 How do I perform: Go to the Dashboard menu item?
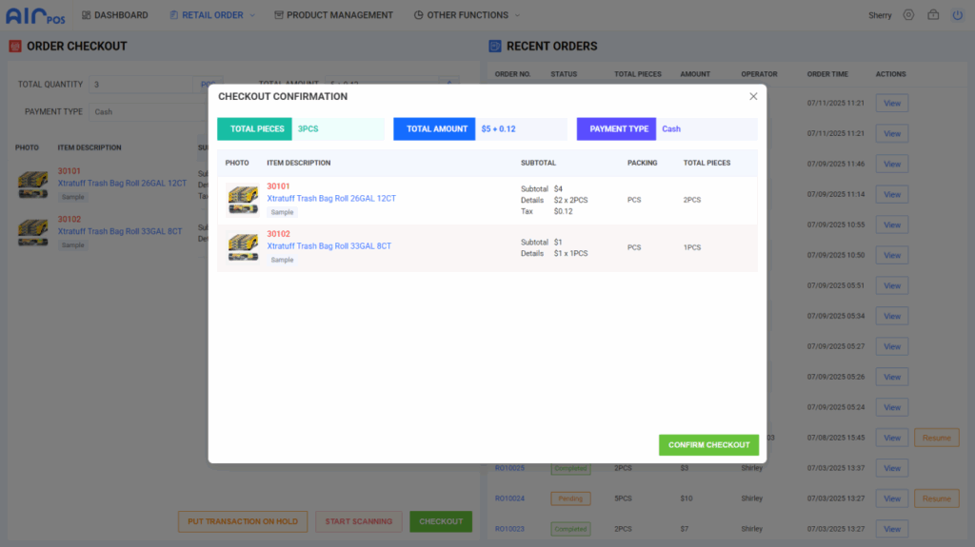point(121,15)
